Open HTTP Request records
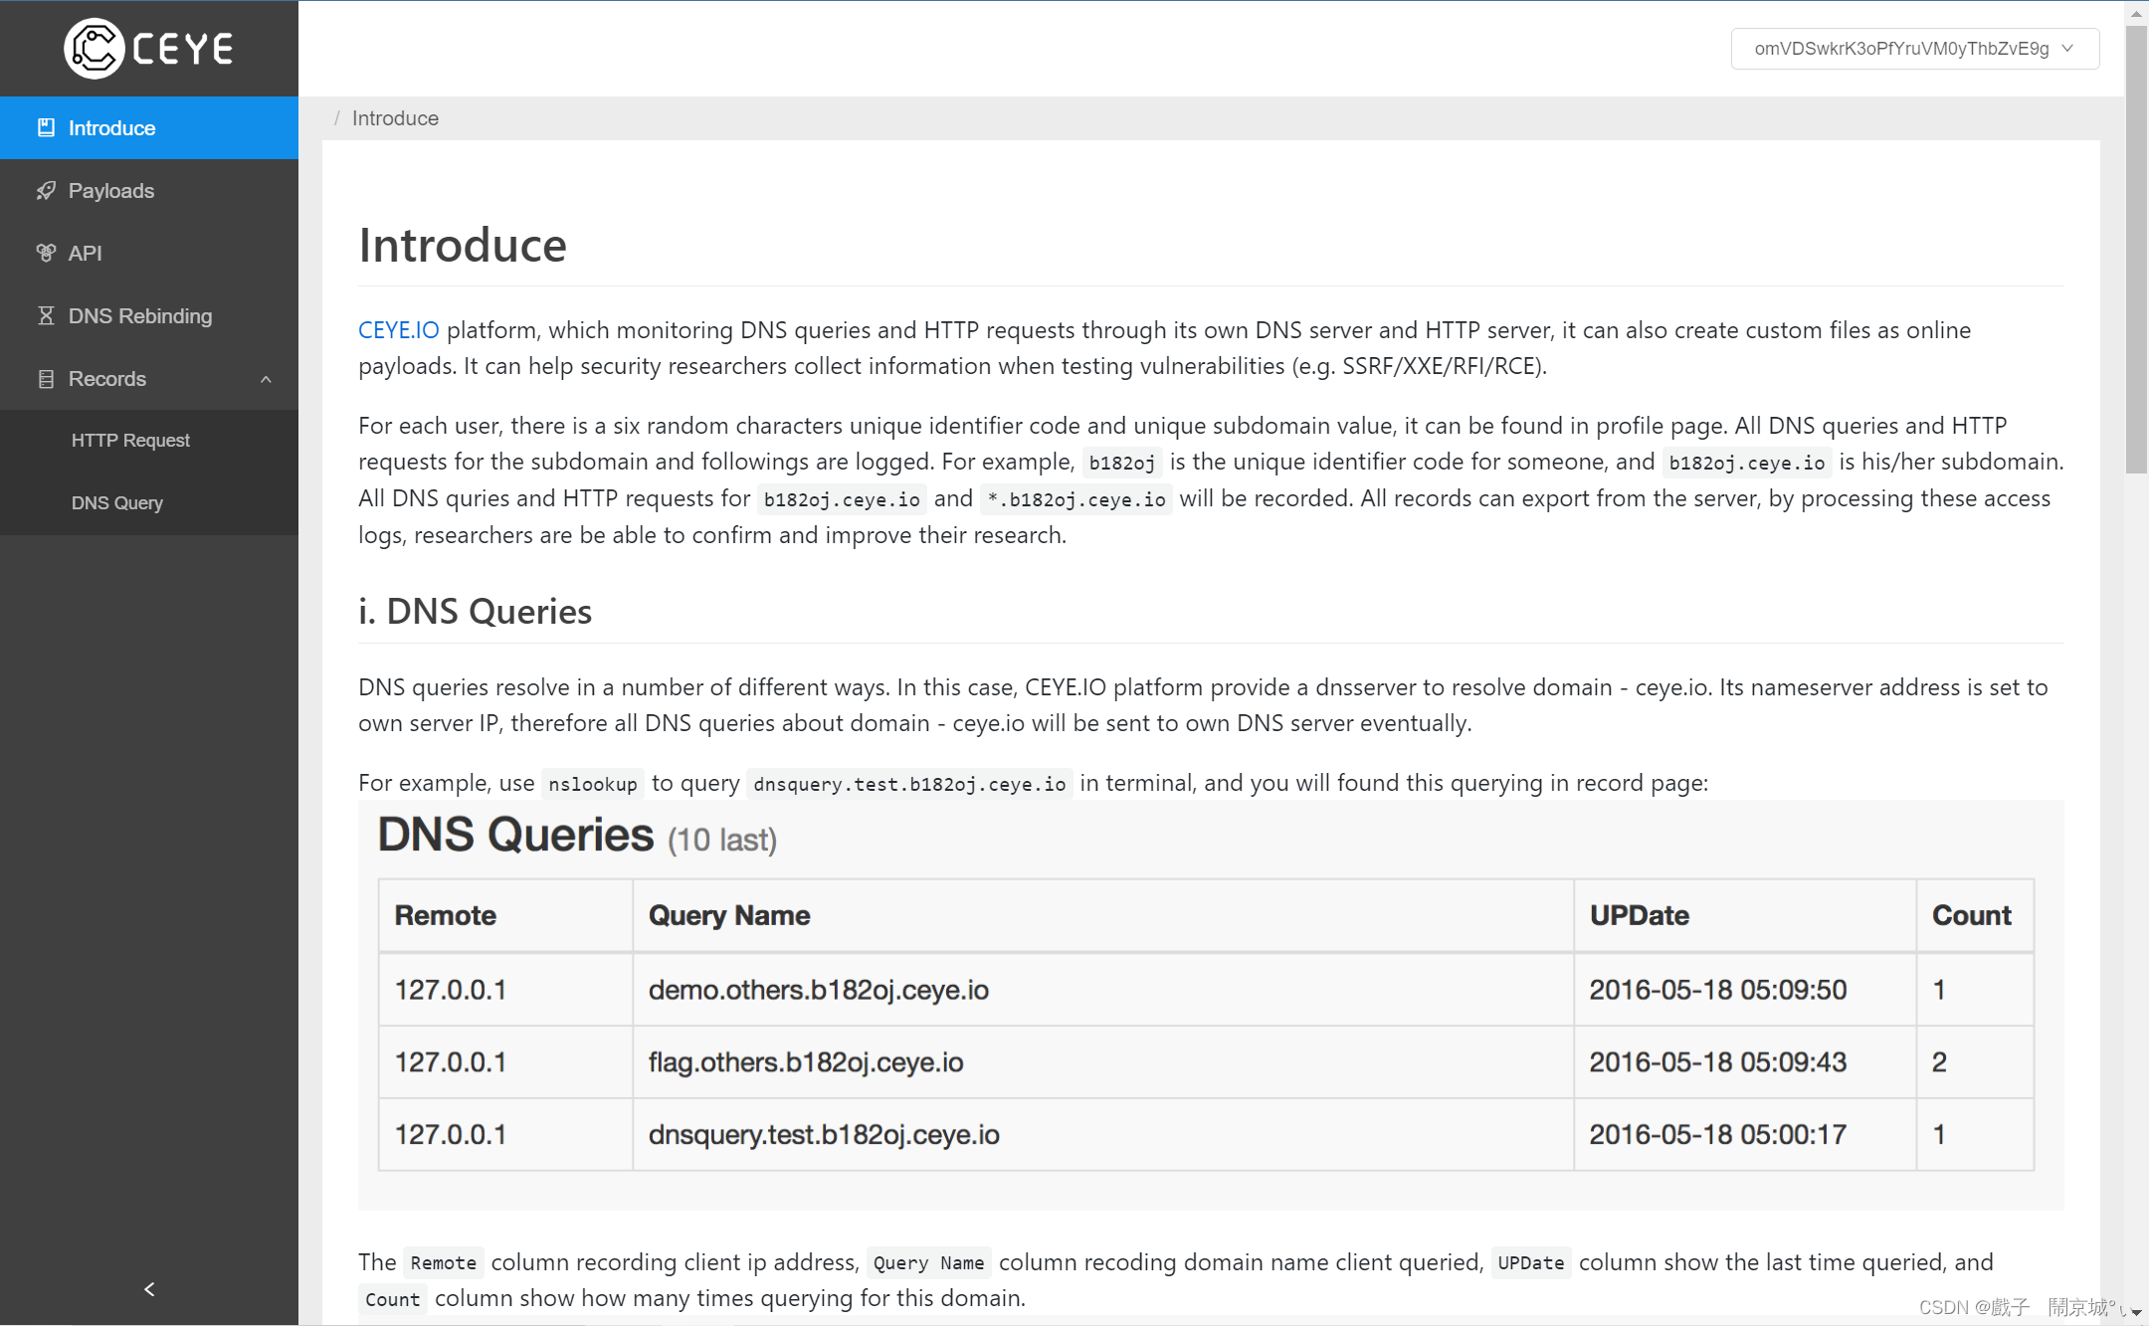The width and height of the screenshot is (2149, 1326). (x=130, y=440)
